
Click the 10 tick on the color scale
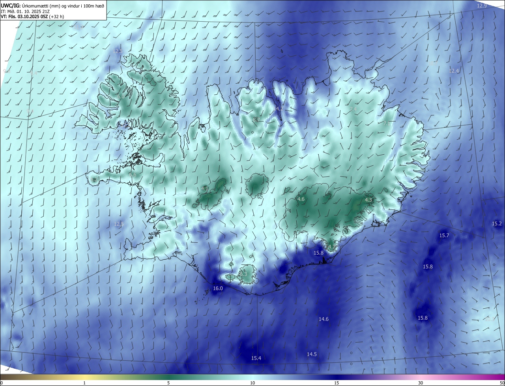pyautogui.click(x=252, y=383)
